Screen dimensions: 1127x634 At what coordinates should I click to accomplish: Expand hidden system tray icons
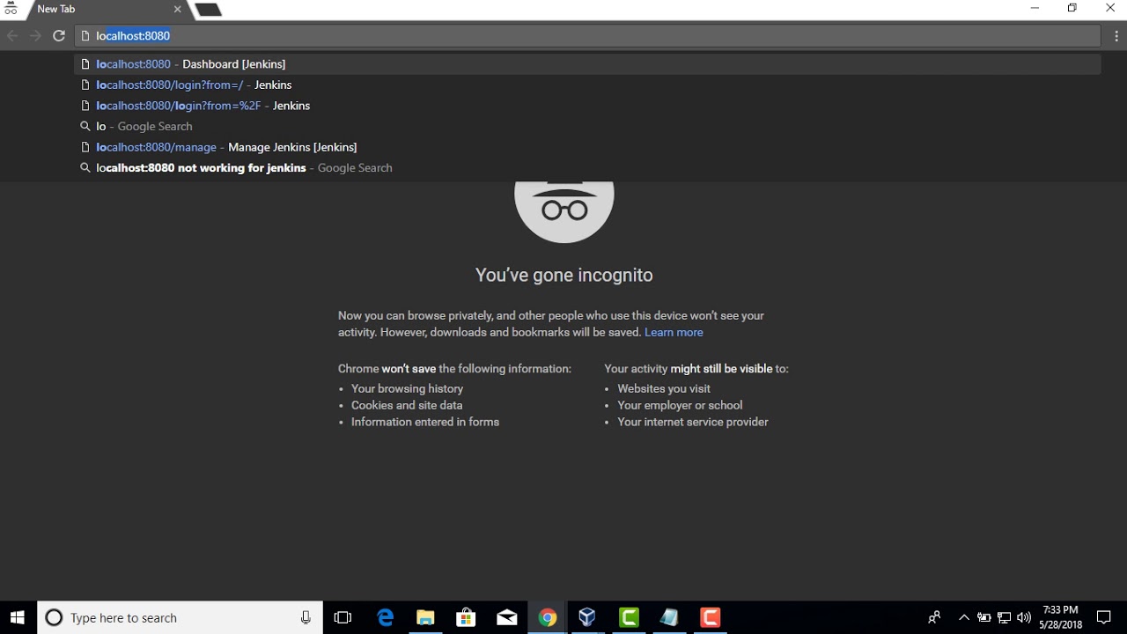tap(964, 617)
